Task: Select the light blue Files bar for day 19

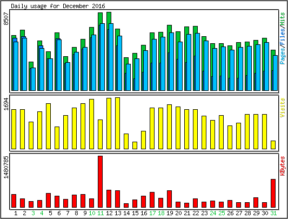Action: pyautogui.click(x=171, y=62)
